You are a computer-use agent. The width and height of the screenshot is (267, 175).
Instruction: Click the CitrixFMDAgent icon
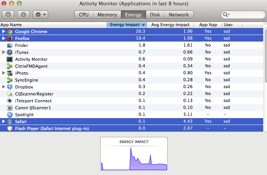pyautogui.click(x=10, y=66)
